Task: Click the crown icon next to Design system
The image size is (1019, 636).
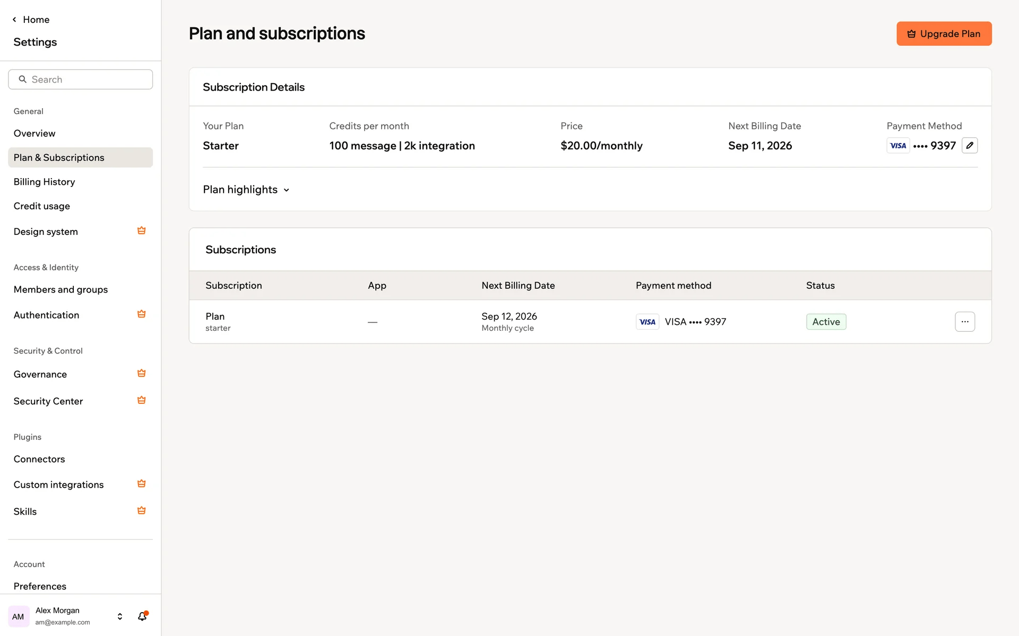Action: tap(141, 231)
